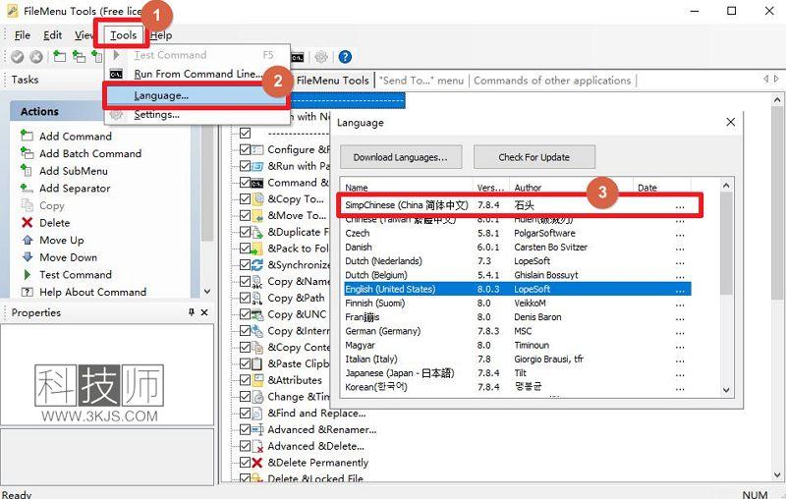Screen dimensions: 786x499
Task: Click green Test Command play icon in Actions
Action: 28,275
